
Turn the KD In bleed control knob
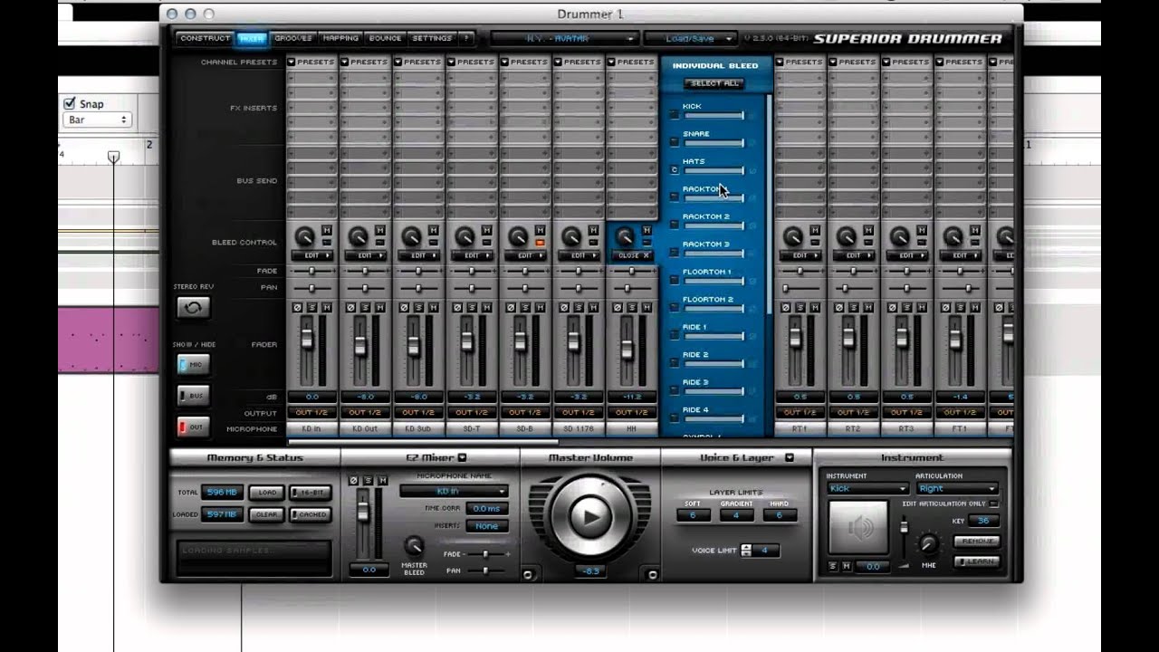(304, 237)
